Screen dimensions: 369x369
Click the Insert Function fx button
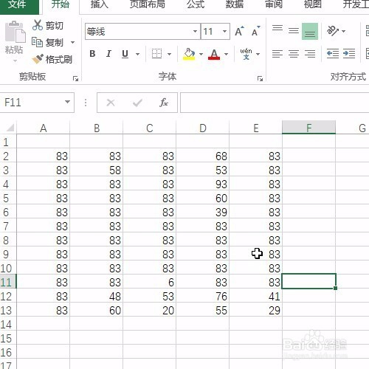(164, 103)
